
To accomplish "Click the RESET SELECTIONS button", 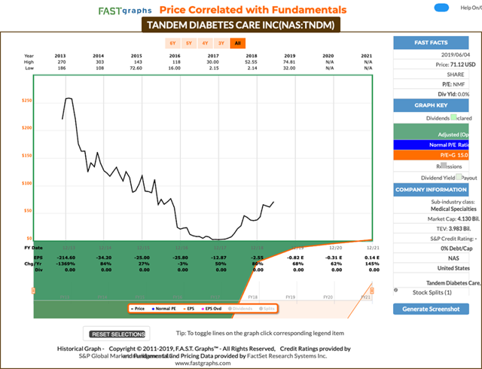I will coord(117,334).
